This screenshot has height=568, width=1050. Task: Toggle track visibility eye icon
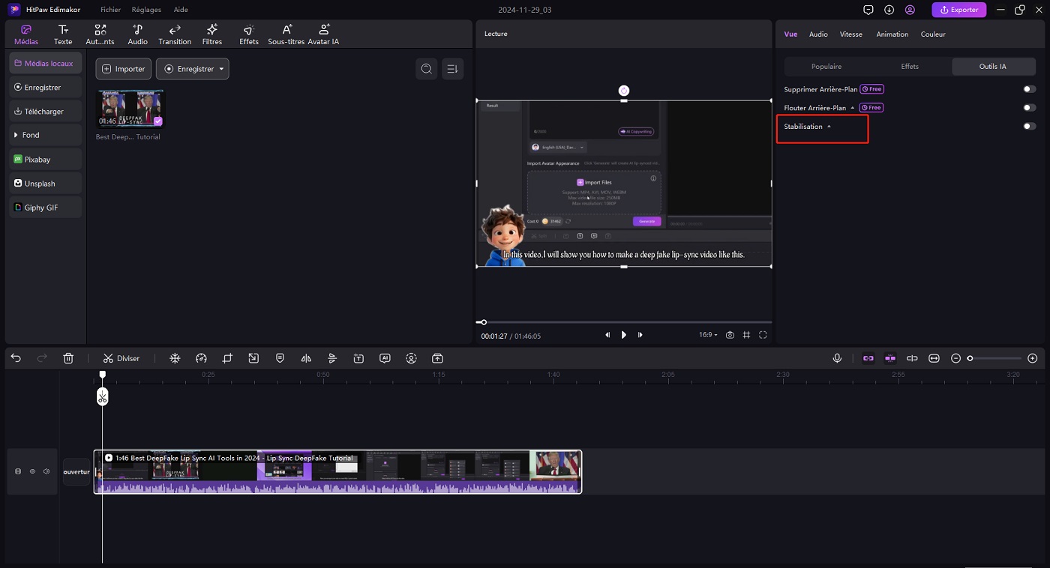[x=32, y=471]
